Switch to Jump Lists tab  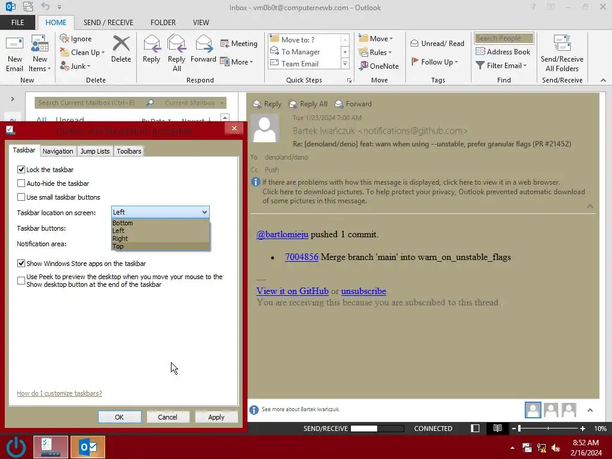point(95,151)
